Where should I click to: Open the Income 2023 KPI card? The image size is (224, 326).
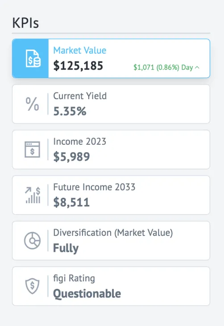coord(111,150)
